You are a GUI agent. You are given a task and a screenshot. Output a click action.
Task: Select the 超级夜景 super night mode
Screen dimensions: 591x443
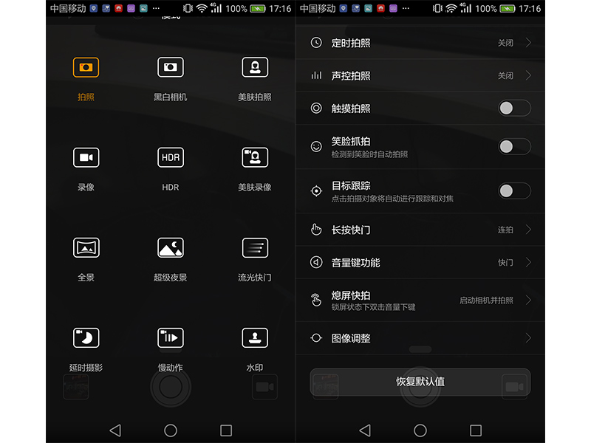170,248
